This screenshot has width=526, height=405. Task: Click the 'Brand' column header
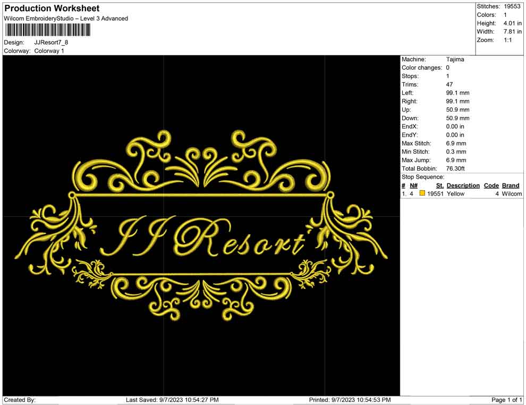(x=511, y=185)
